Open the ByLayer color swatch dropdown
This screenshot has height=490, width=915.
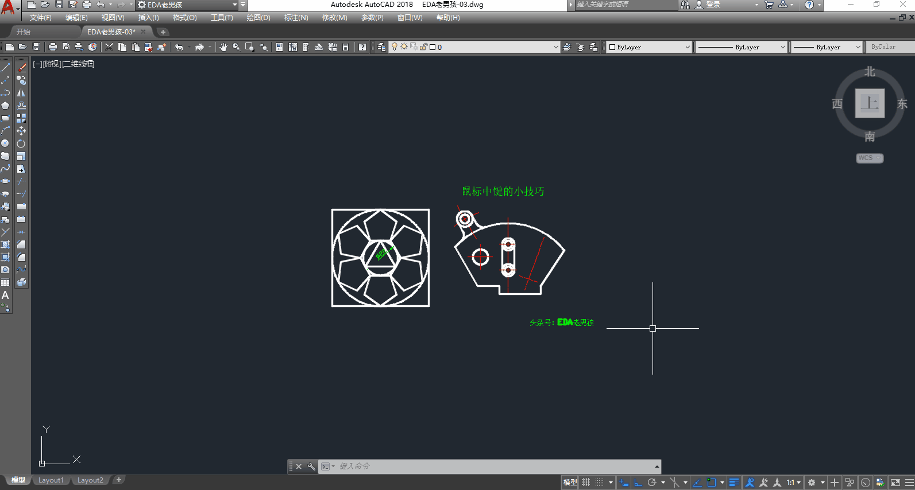tap(650, 47)
